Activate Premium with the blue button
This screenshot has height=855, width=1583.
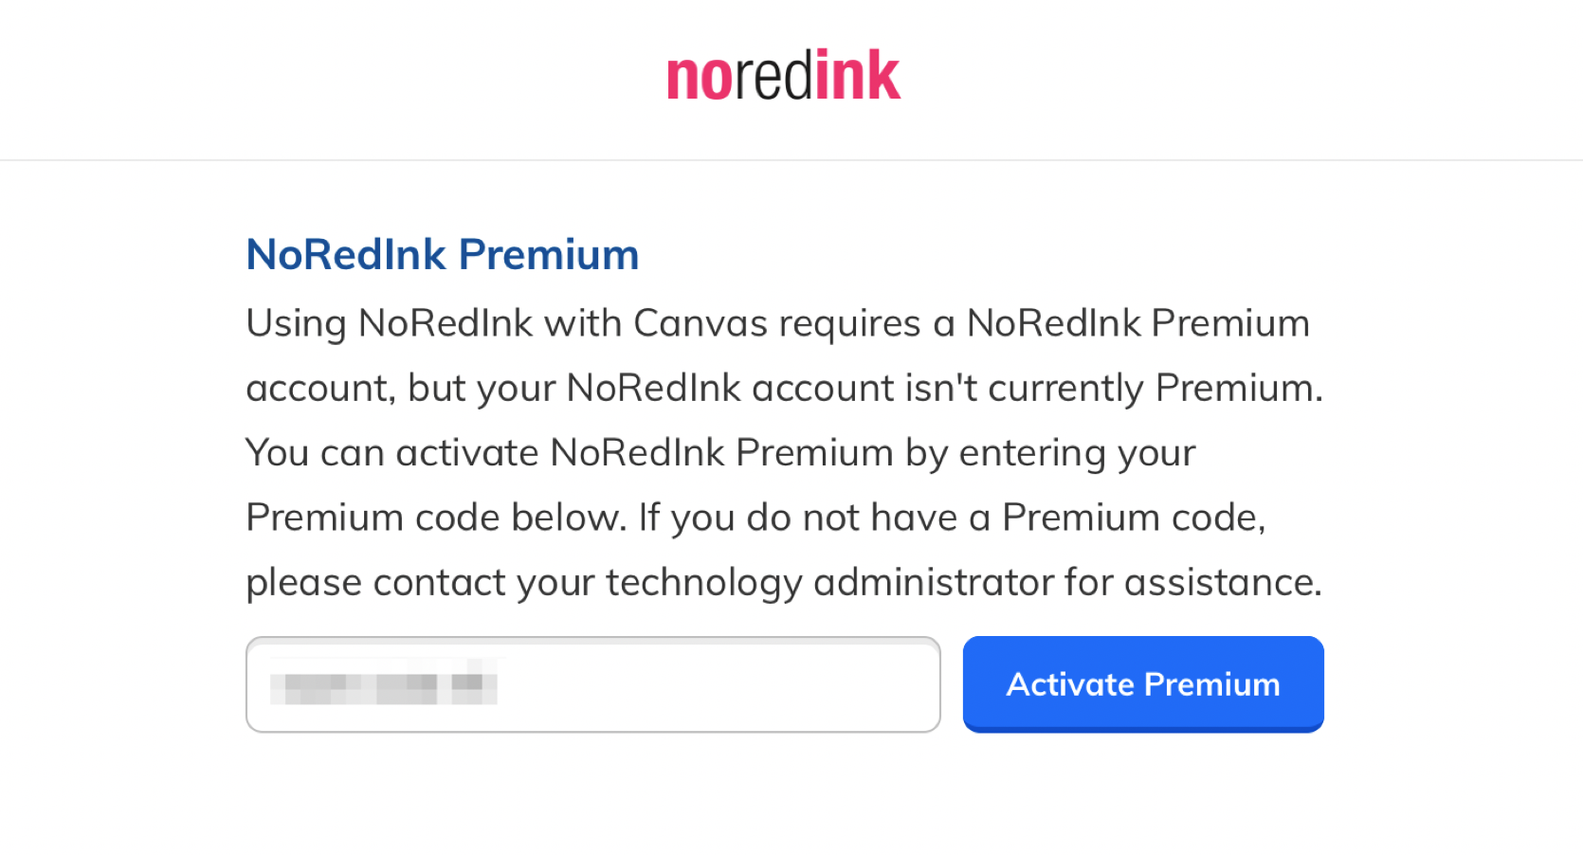(x=1143, y=684)
